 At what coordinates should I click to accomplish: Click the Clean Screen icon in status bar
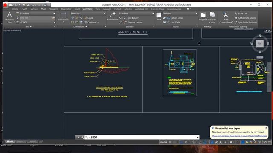point(265,142)
